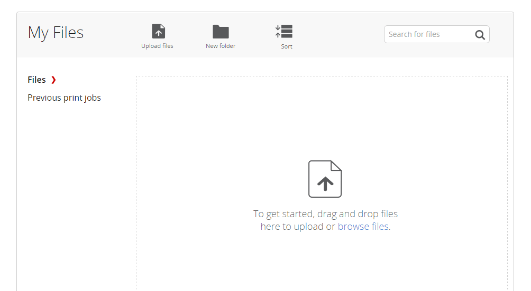Click the large upload document icon

(325, 179)
